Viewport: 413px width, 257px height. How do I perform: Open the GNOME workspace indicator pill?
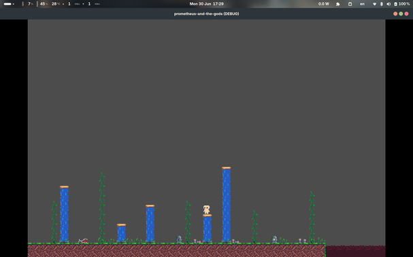click(x=9, y=4)
